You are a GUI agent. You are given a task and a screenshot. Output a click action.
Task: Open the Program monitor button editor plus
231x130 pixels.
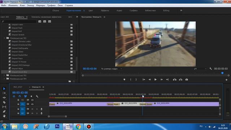(x=226, y=80)
